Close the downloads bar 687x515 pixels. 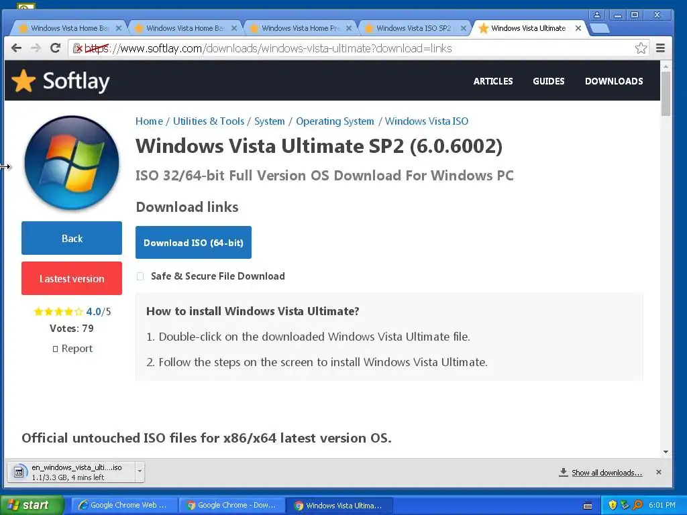[659, 472]
